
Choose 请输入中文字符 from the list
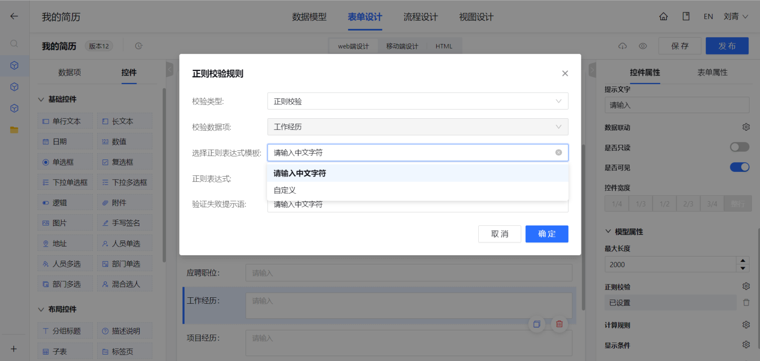(x=418, y=173)
